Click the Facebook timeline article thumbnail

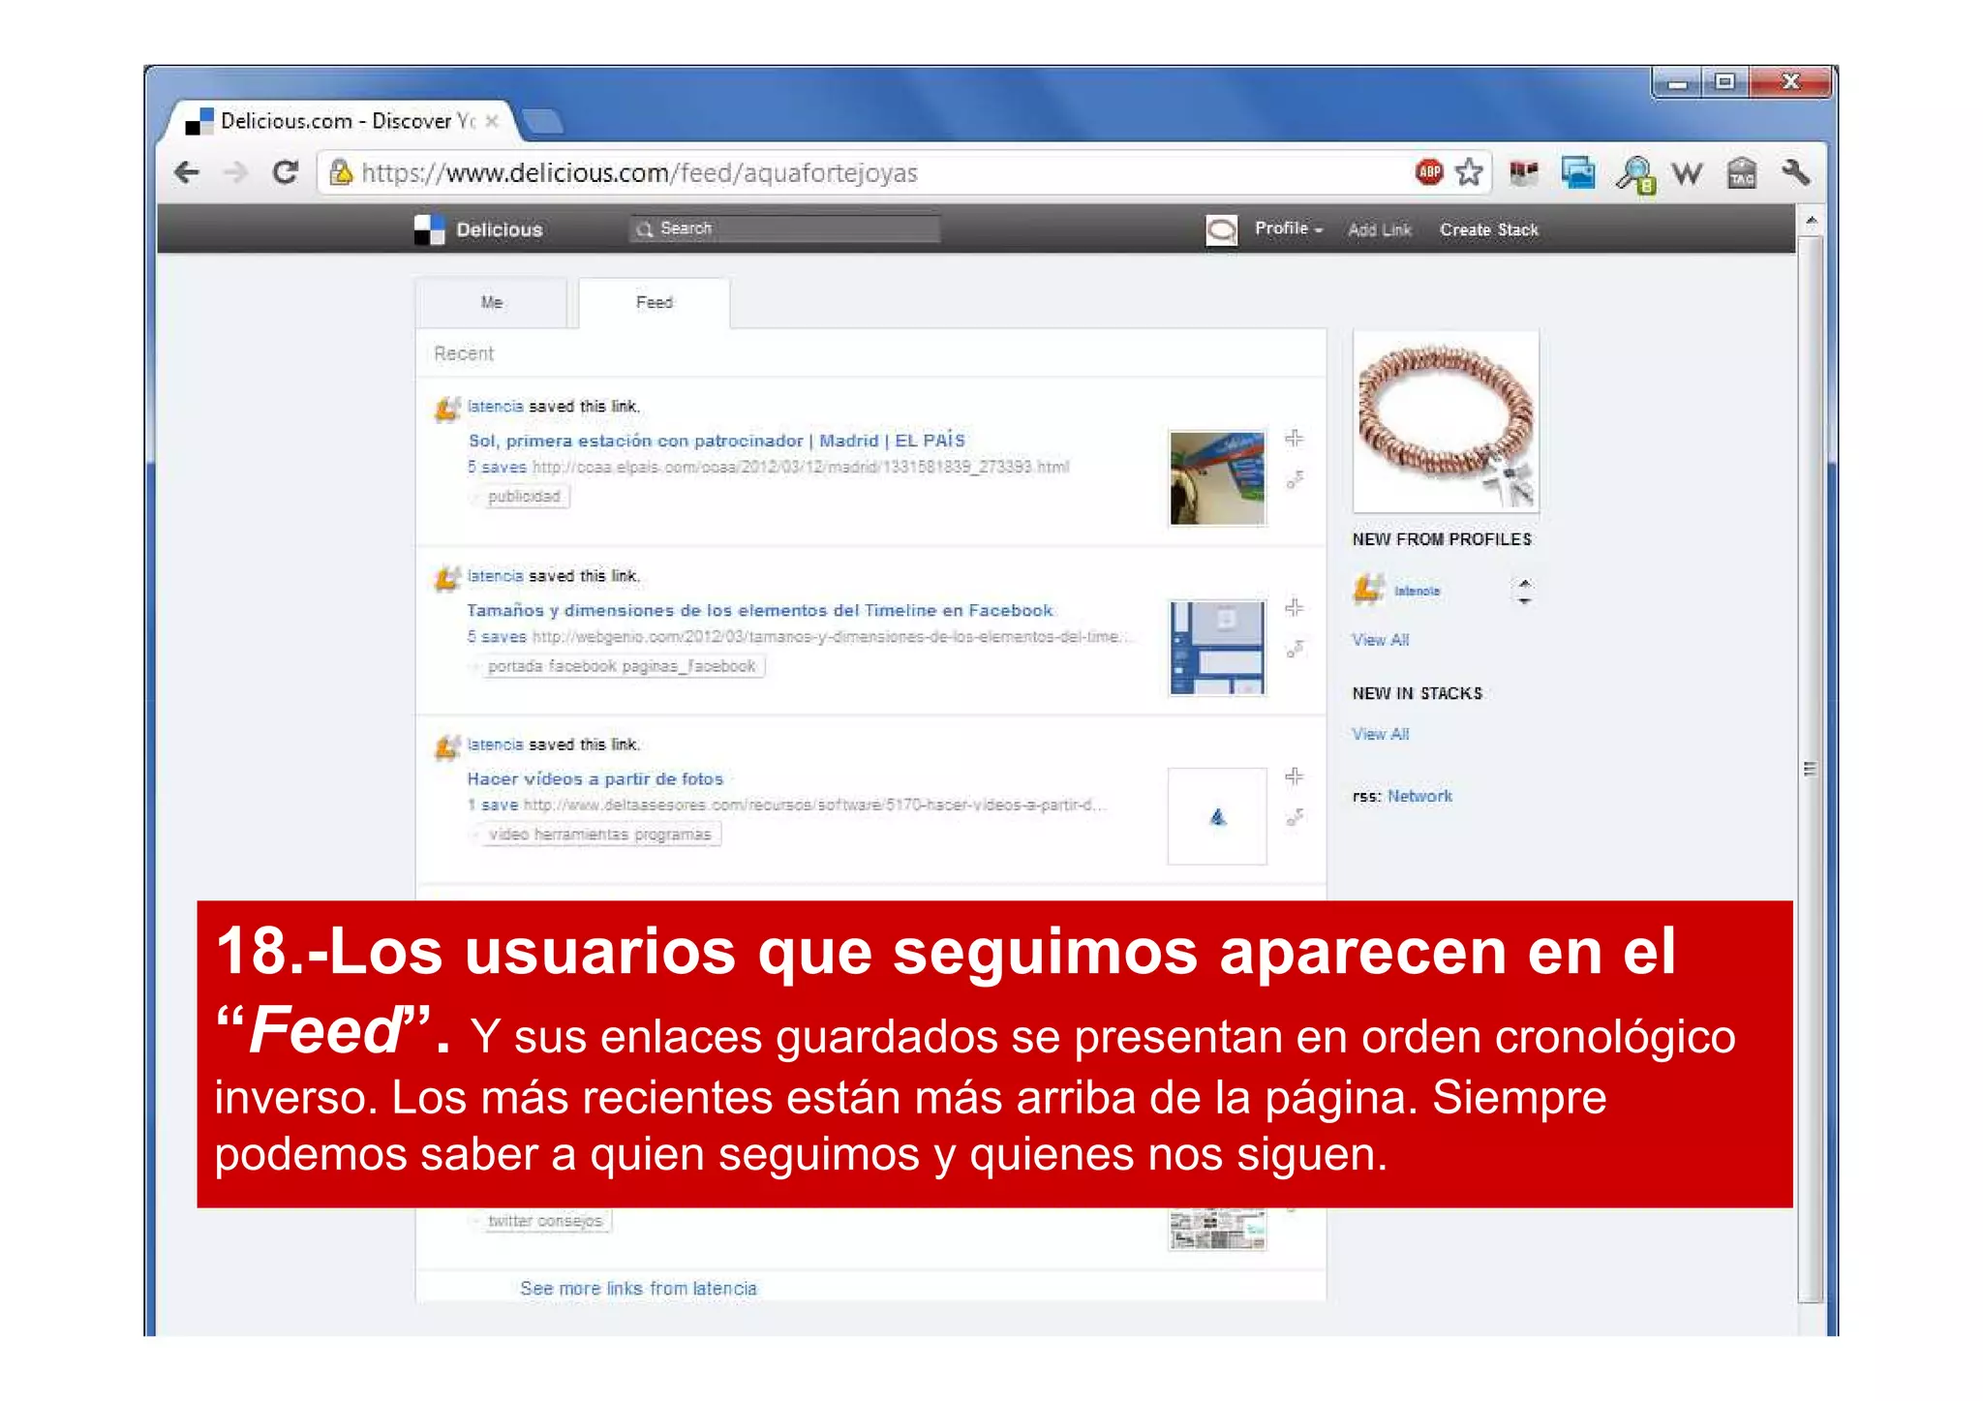click(x=1217, y=648)
